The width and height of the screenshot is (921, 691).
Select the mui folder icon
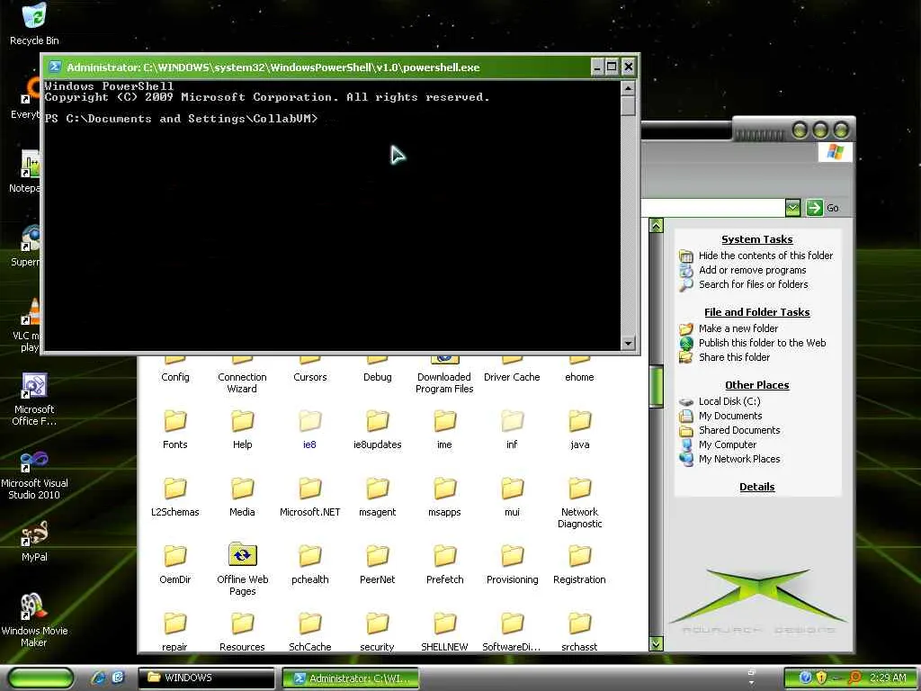pyautogui.click(x=512, y=489)
